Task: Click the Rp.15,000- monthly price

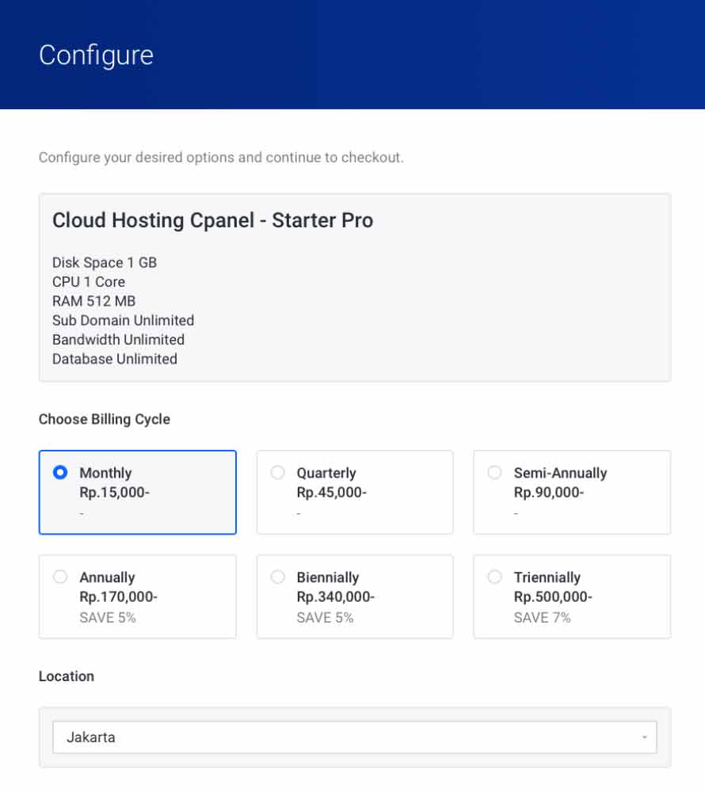Action: pyautogui.click(x=115, y=493)
